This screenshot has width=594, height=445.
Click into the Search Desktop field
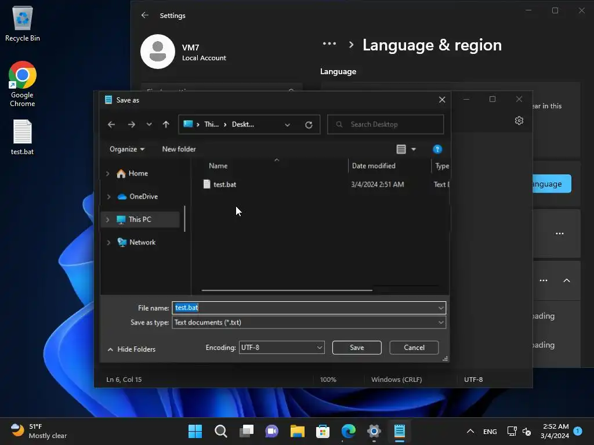coord(386,125)
